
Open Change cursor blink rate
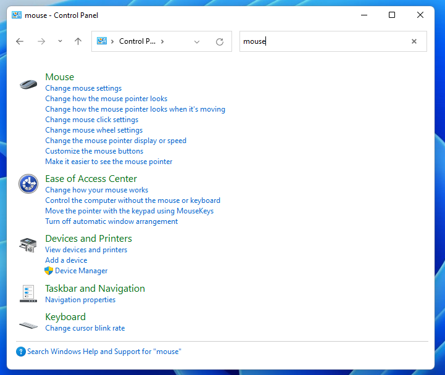(x=85, y=328)
